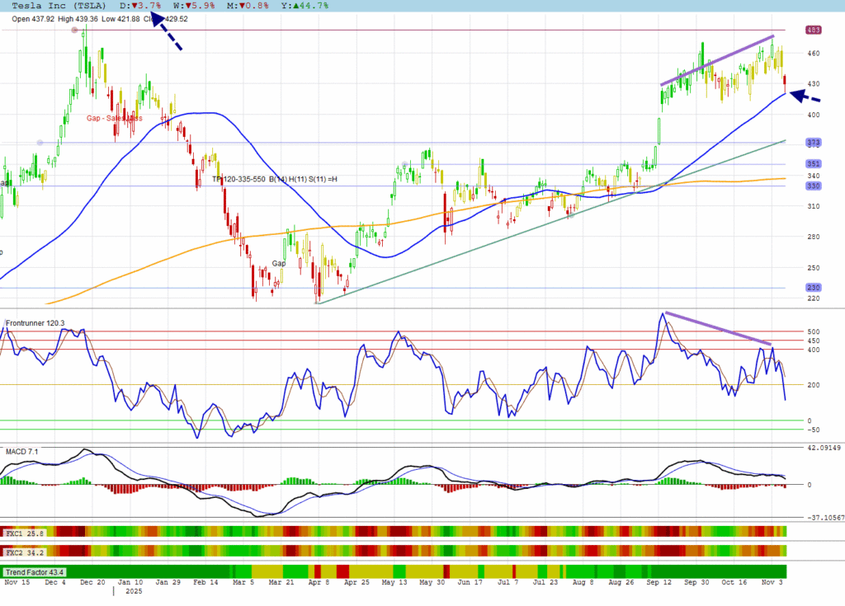The height and width of the screenshot is (606, 845).
Task: Click the Trend Factor 43.4 label
Action: pos(34,571)
